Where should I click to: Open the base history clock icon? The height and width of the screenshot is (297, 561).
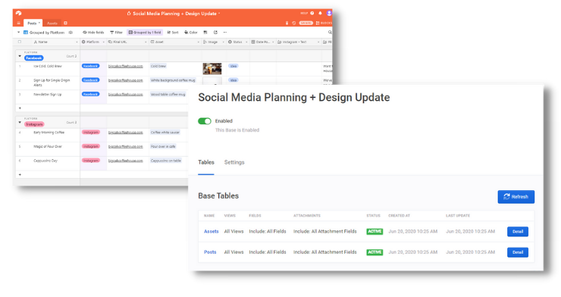tap(293, 23)
